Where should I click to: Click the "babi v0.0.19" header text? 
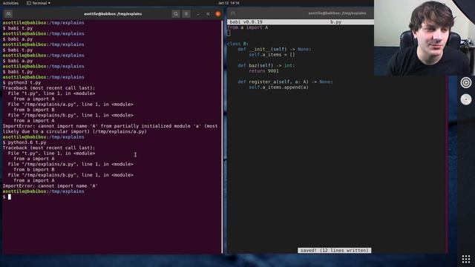point(246,22)
